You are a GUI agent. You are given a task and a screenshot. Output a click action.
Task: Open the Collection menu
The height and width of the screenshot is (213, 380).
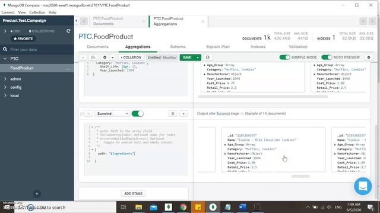pos(37,12)
